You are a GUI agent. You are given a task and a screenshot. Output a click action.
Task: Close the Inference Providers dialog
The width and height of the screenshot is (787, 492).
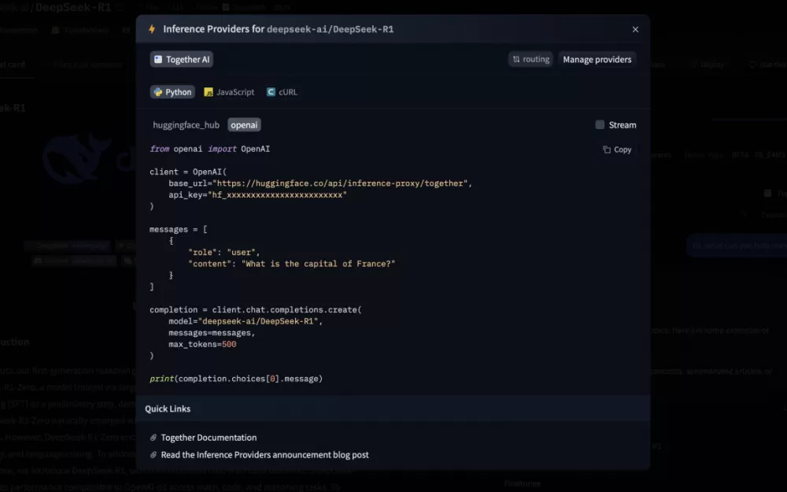(x=635, y=30)
